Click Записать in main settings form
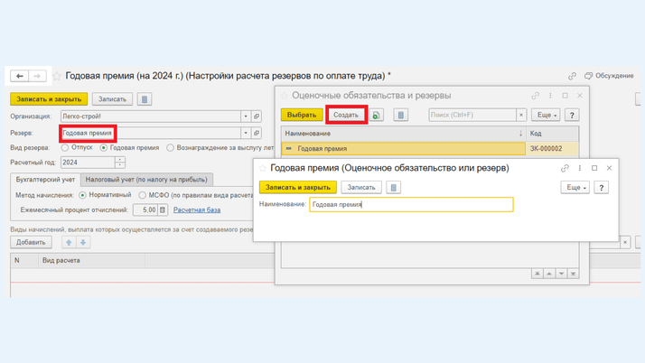645x363 pixels. click(x=112, y=99)
